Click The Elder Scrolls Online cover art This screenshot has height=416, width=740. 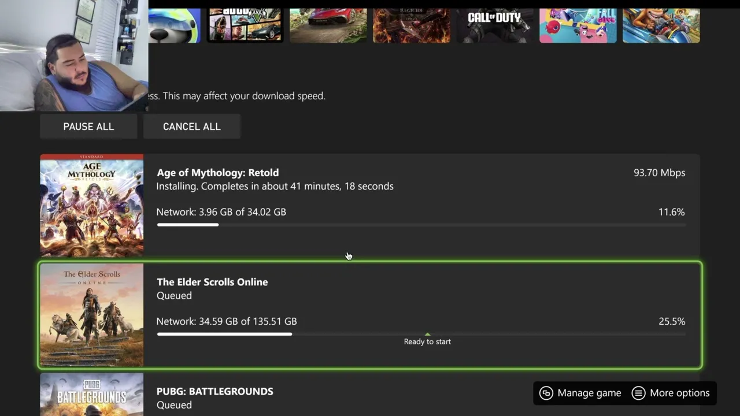[91, 315]
